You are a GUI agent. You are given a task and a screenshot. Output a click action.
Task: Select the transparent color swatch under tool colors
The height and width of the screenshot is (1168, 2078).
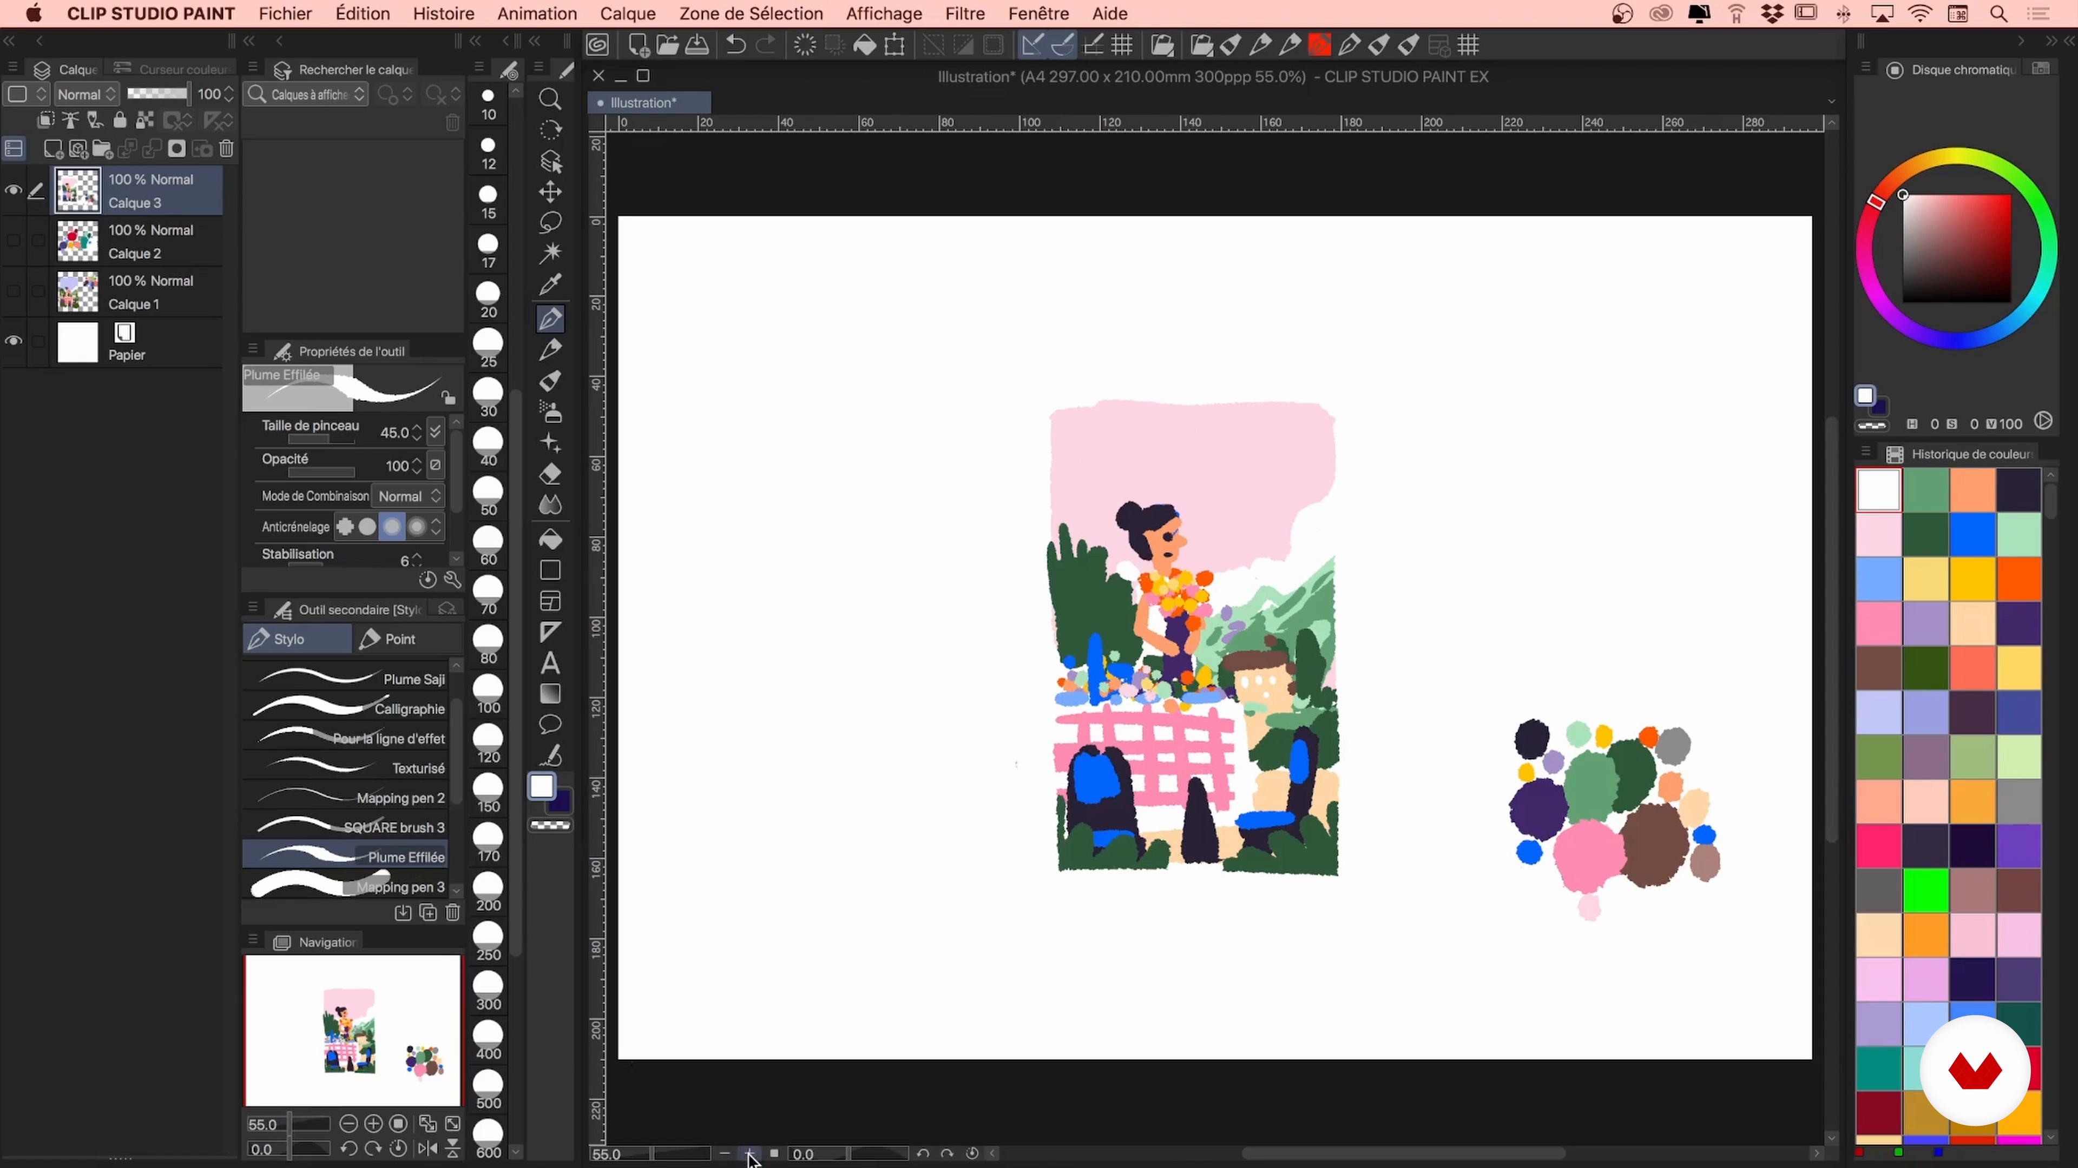550,825
